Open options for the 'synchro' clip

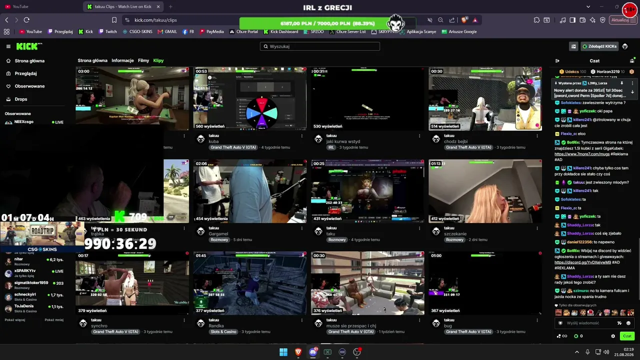coord(184,320)
